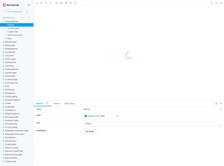Click the Set string button for className
Viewport: 224px width, 166px height.
[90, 131]
